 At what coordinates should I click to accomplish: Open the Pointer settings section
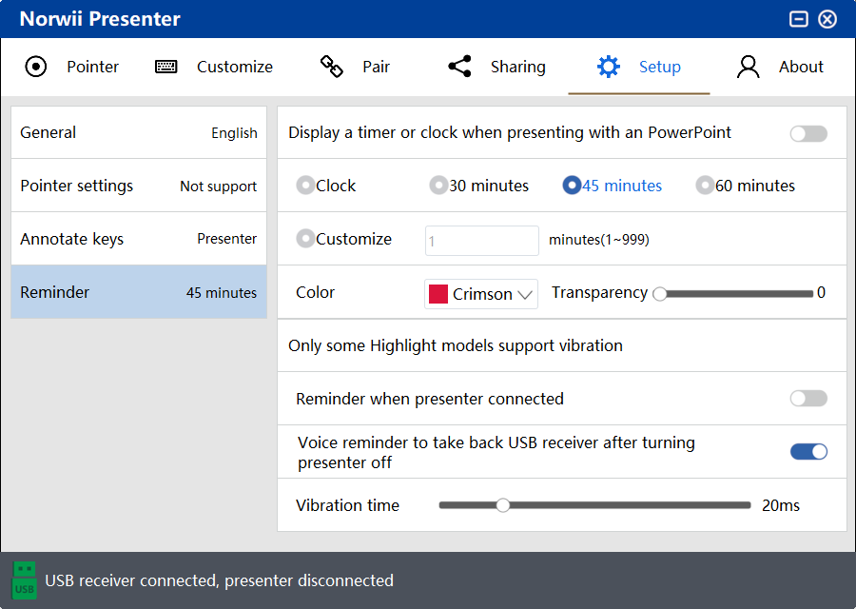point(139,186)
